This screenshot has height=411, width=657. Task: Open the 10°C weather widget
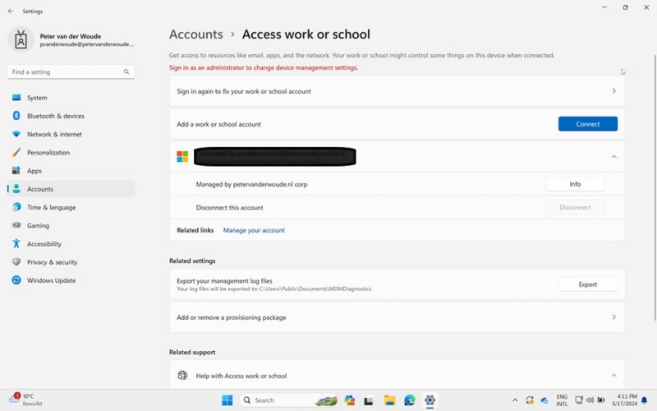click(x=26, y=399)
